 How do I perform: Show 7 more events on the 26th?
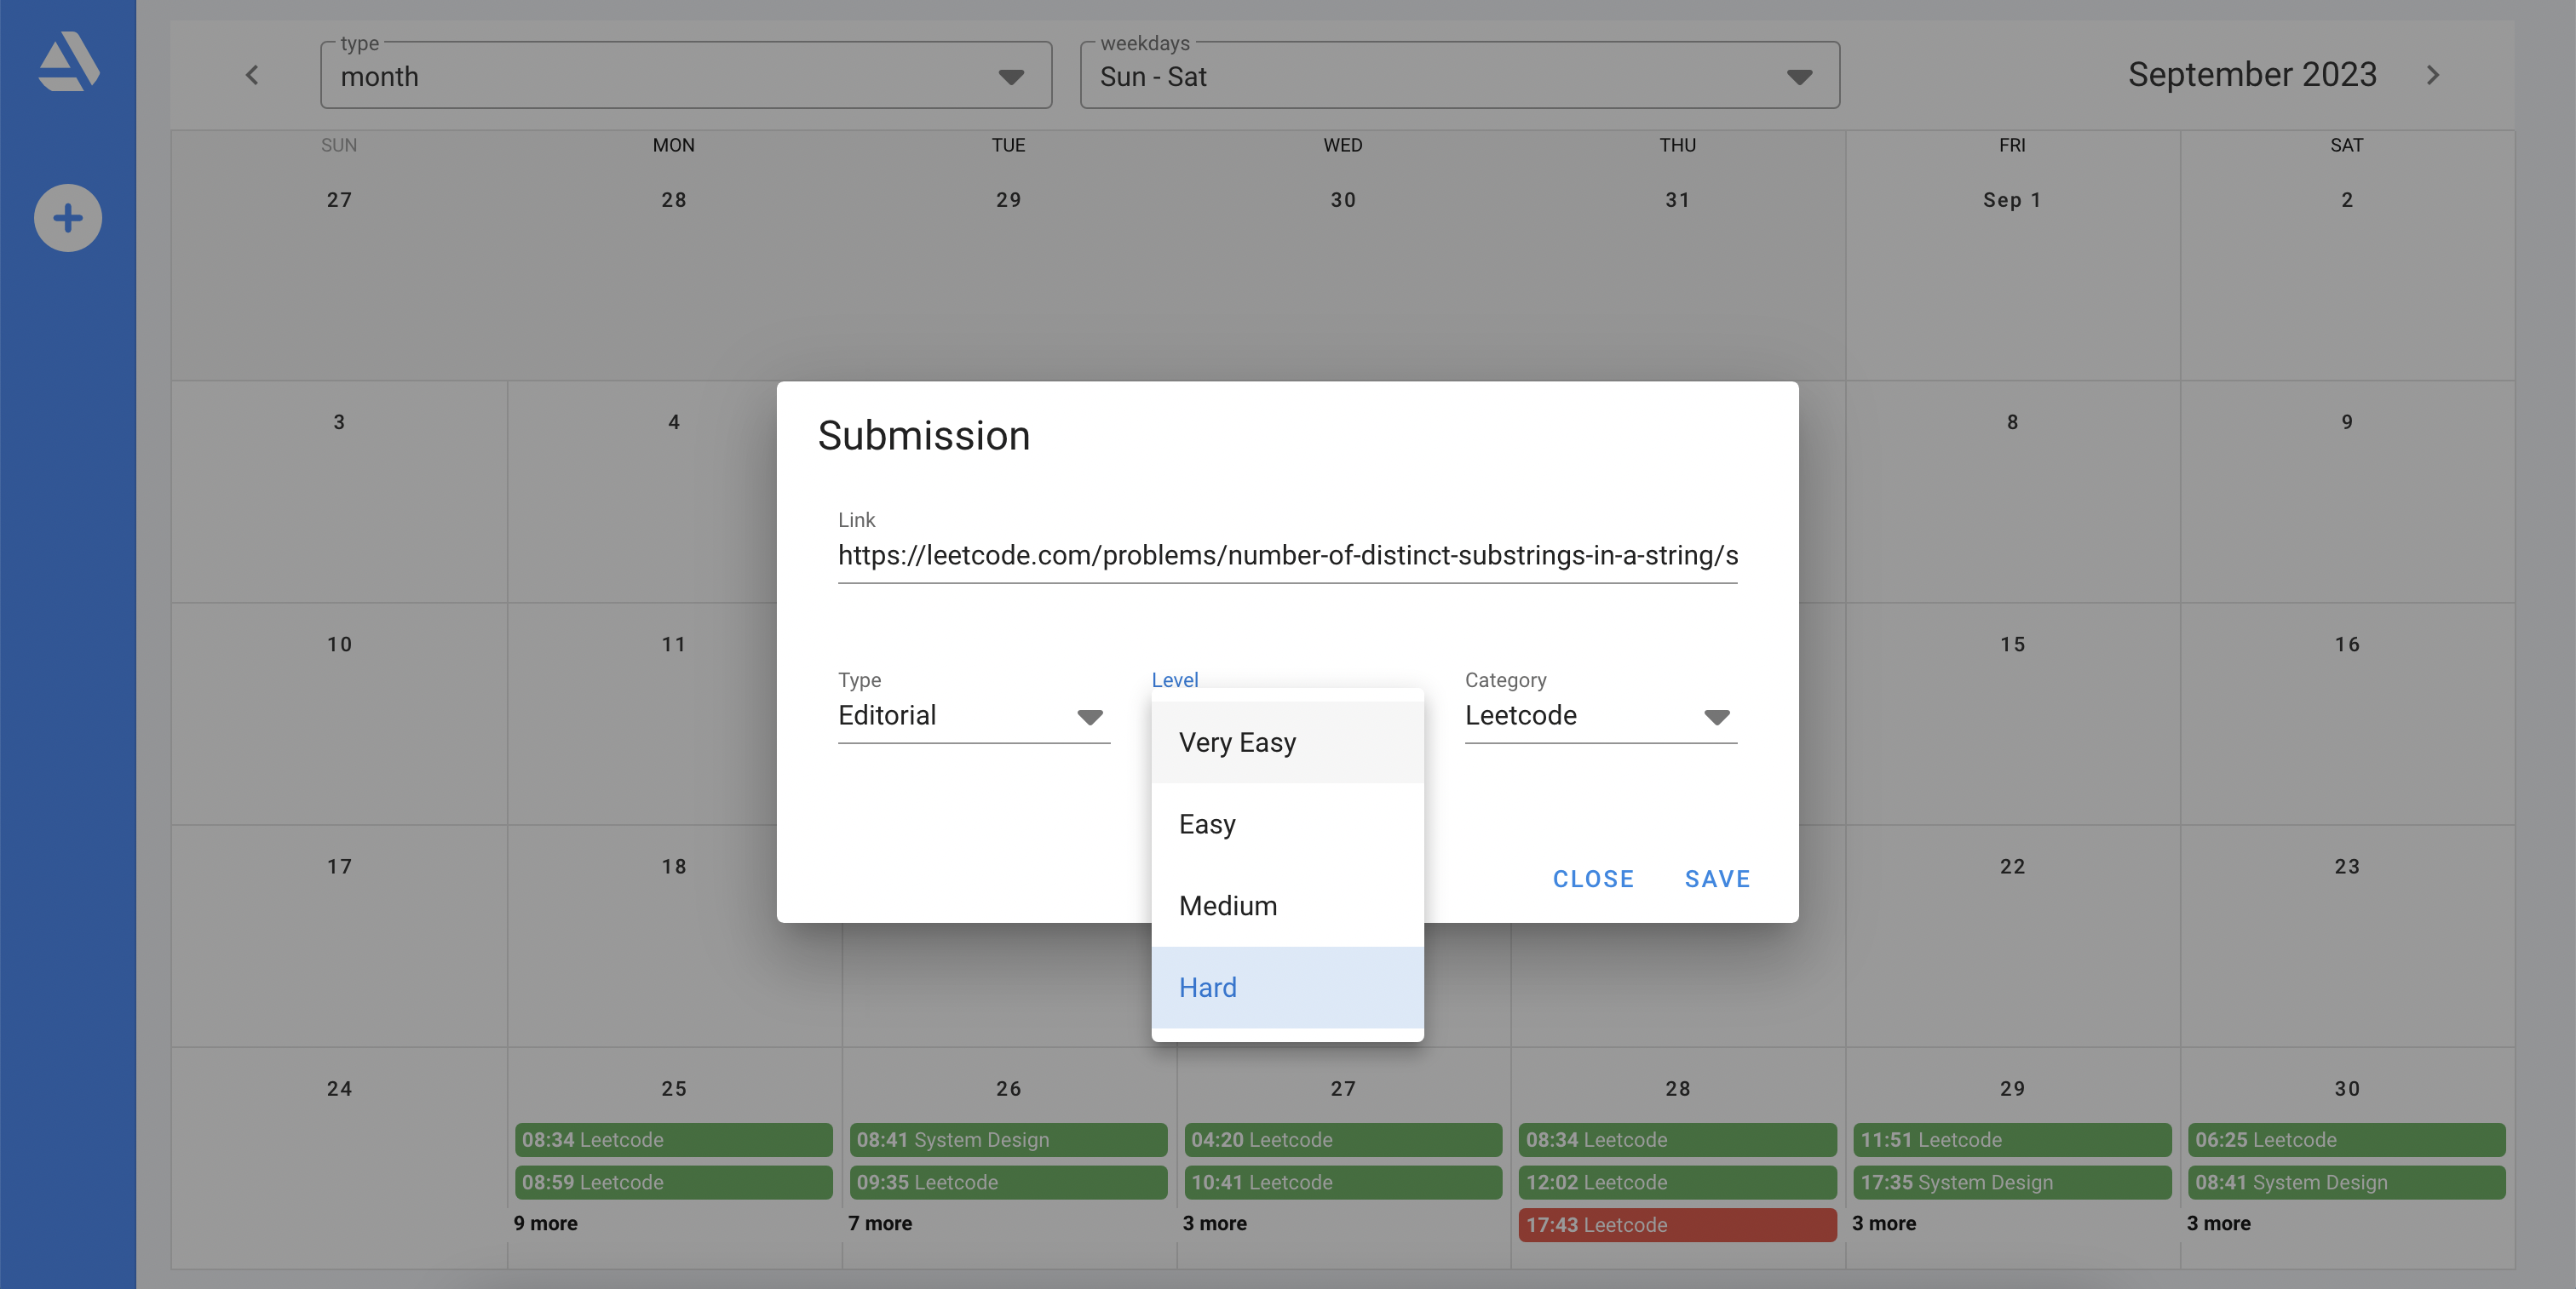[x=880, y=1223]
